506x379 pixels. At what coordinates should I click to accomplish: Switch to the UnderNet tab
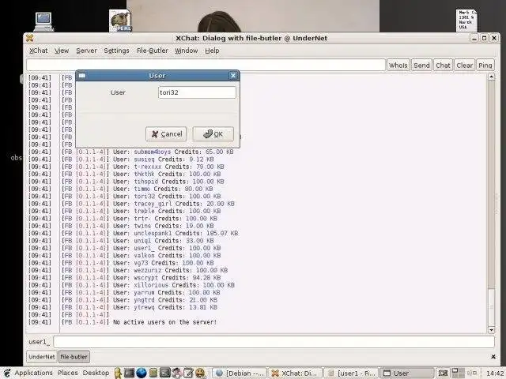tap(42, 357)
